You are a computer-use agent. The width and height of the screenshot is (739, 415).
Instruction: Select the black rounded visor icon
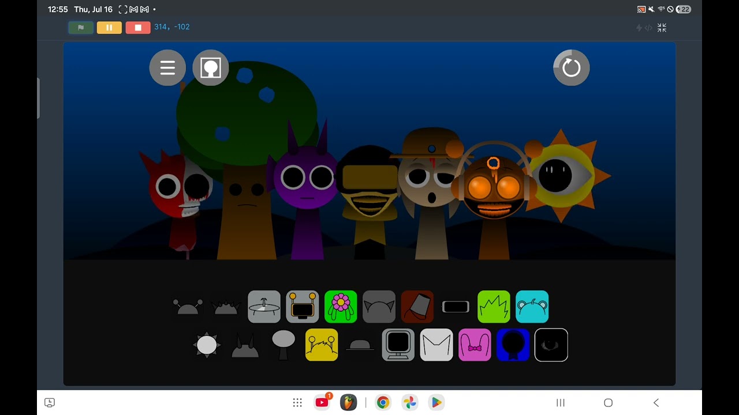pos(456,307)
